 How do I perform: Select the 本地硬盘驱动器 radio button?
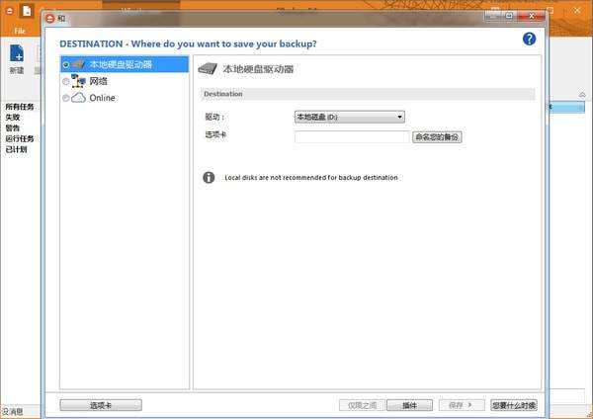pyautogui.click(x=66, y=64)
